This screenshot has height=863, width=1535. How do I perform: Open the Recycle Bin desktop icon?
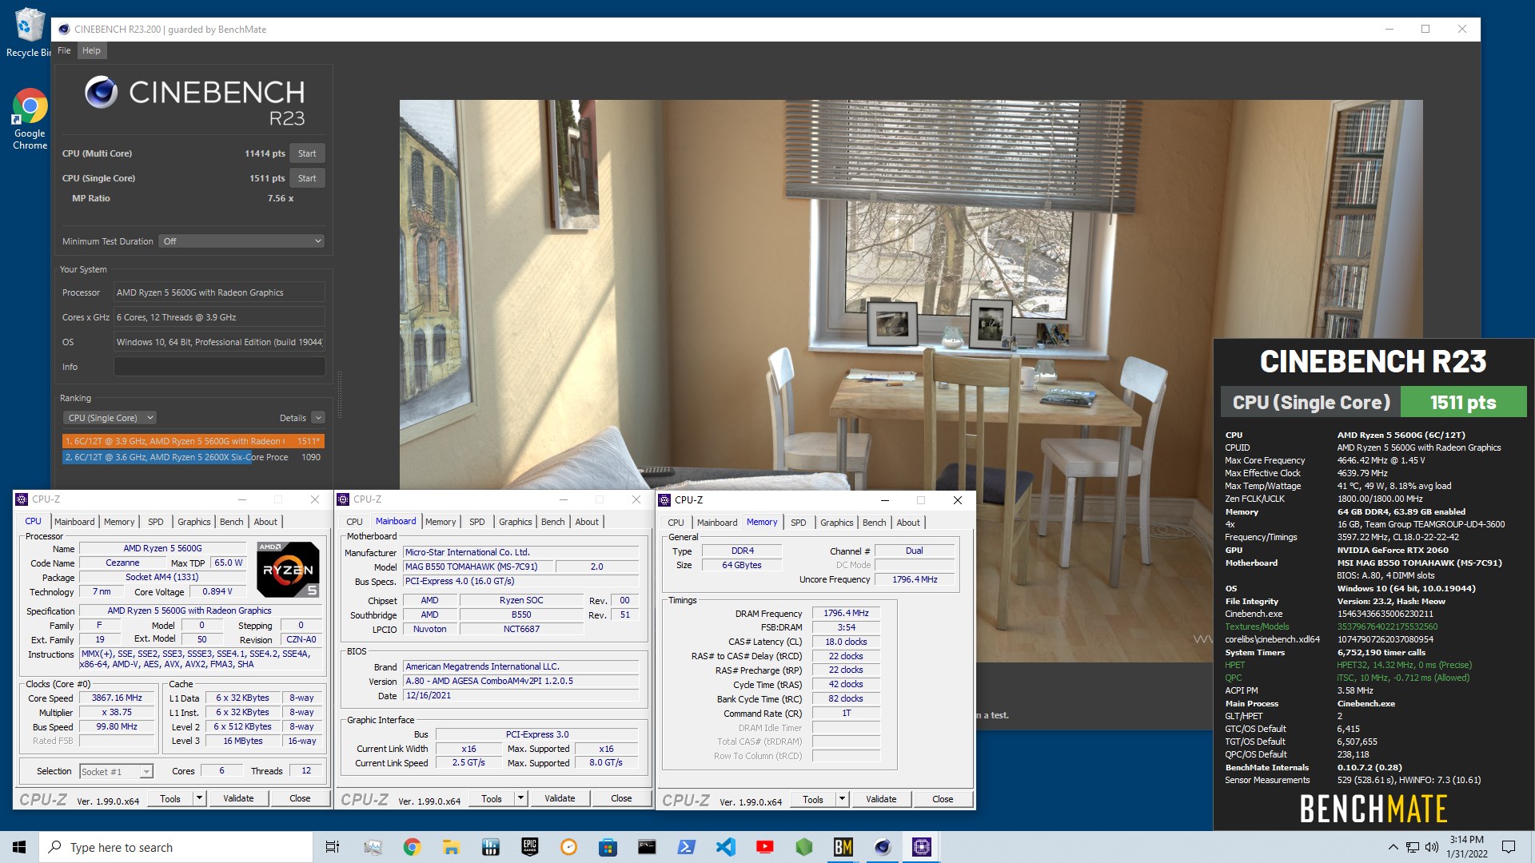[x=29, y=34]
